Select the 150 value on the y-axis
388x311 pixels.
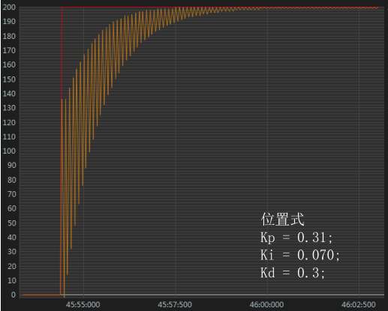9,79
